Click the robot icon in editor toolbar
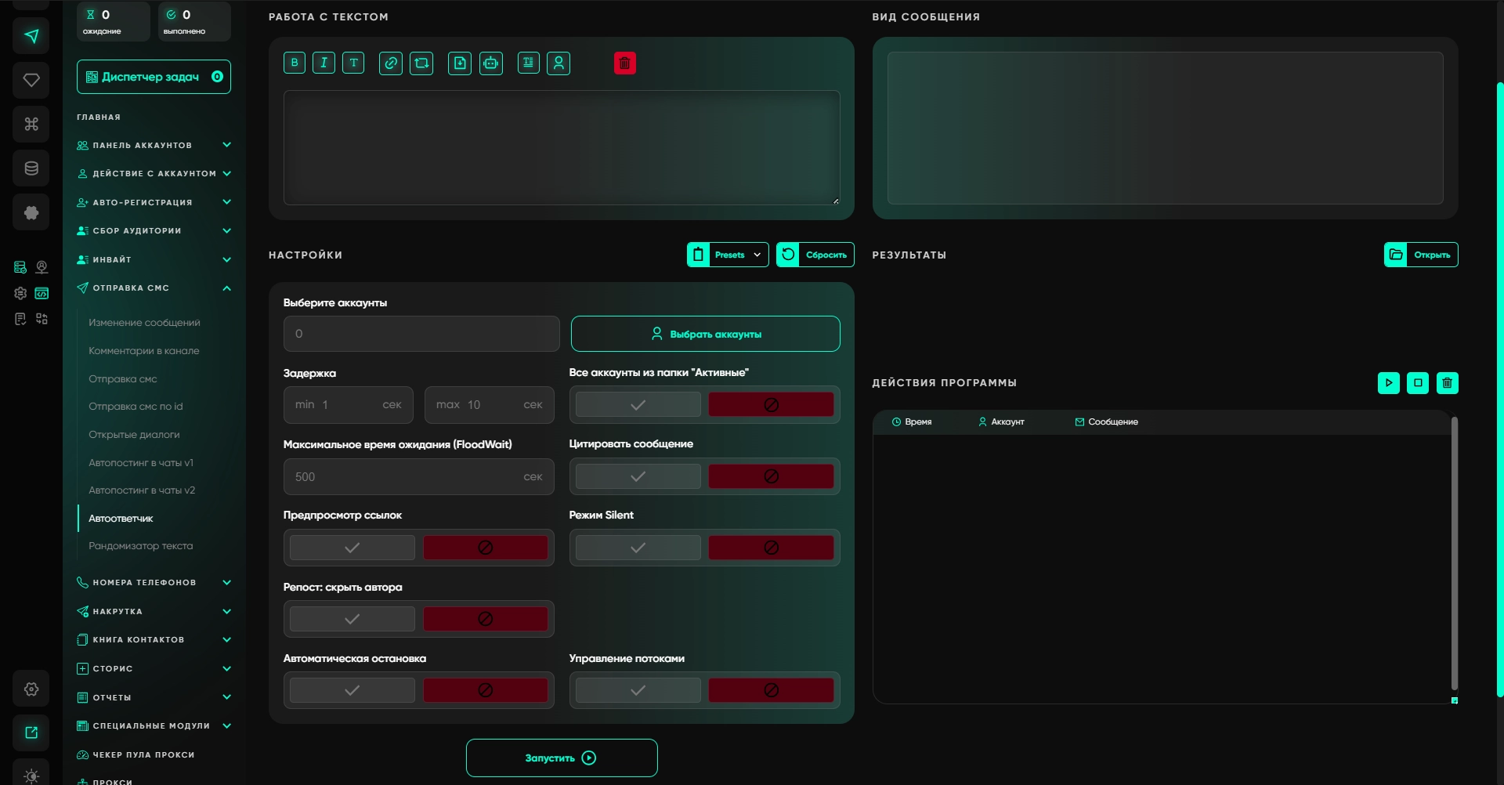Screen dimensions: 1504x785 491,63
